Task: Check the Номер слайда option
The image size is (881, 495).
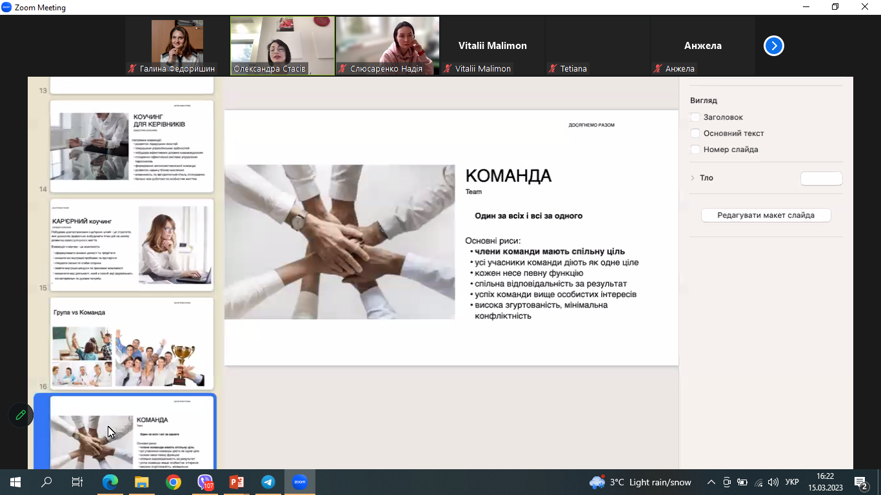Action: coord(695,150)
